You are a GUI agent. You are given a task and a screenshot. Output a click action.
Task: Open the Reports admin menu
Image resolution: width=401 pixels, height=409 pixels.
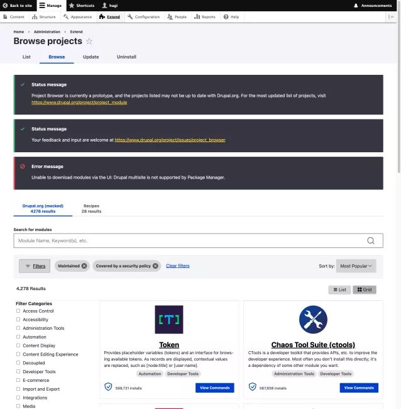205,17
